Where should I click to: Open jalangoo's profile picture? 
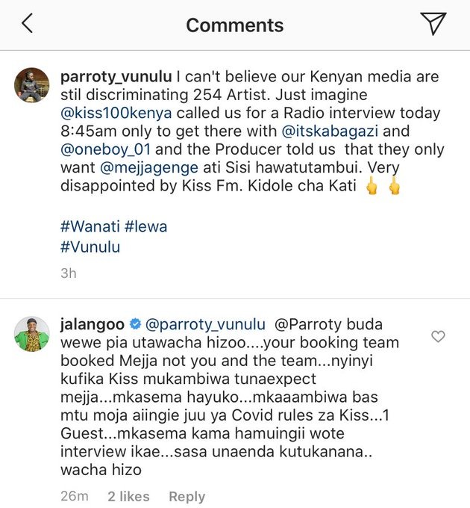31,334
